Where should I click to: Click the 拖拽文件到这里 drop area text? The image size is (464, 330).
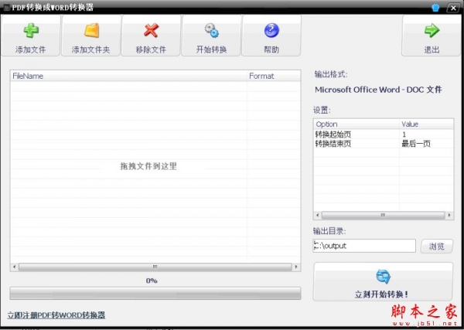point(148,166)
